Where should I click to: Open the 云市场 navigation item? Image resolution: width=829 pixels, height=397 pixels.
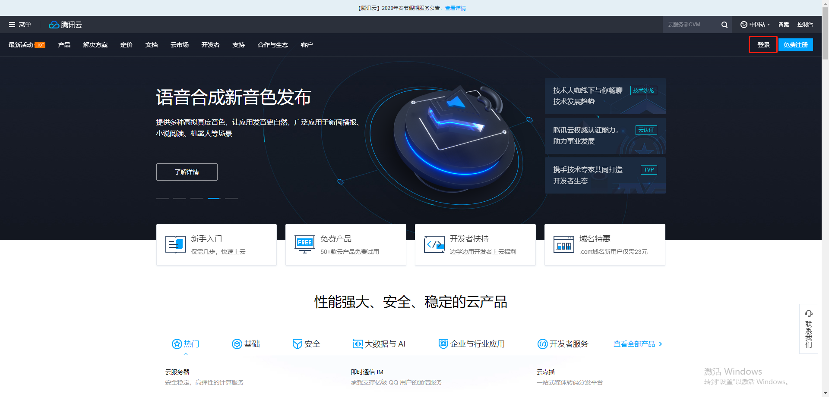tap(180, 45)
